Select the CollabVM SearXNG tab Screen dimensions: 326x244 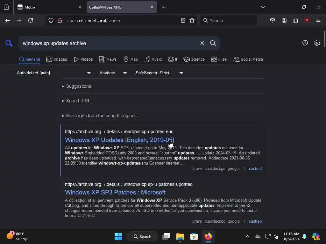point(122,7)
